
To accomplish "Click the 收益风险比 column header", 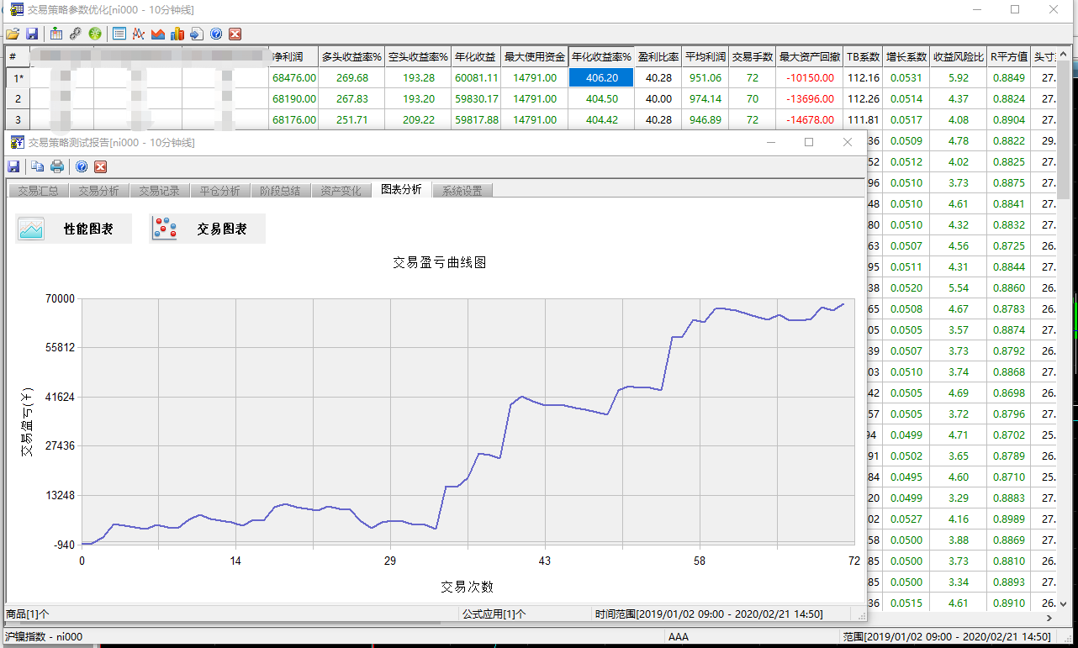I will (958, 57).
